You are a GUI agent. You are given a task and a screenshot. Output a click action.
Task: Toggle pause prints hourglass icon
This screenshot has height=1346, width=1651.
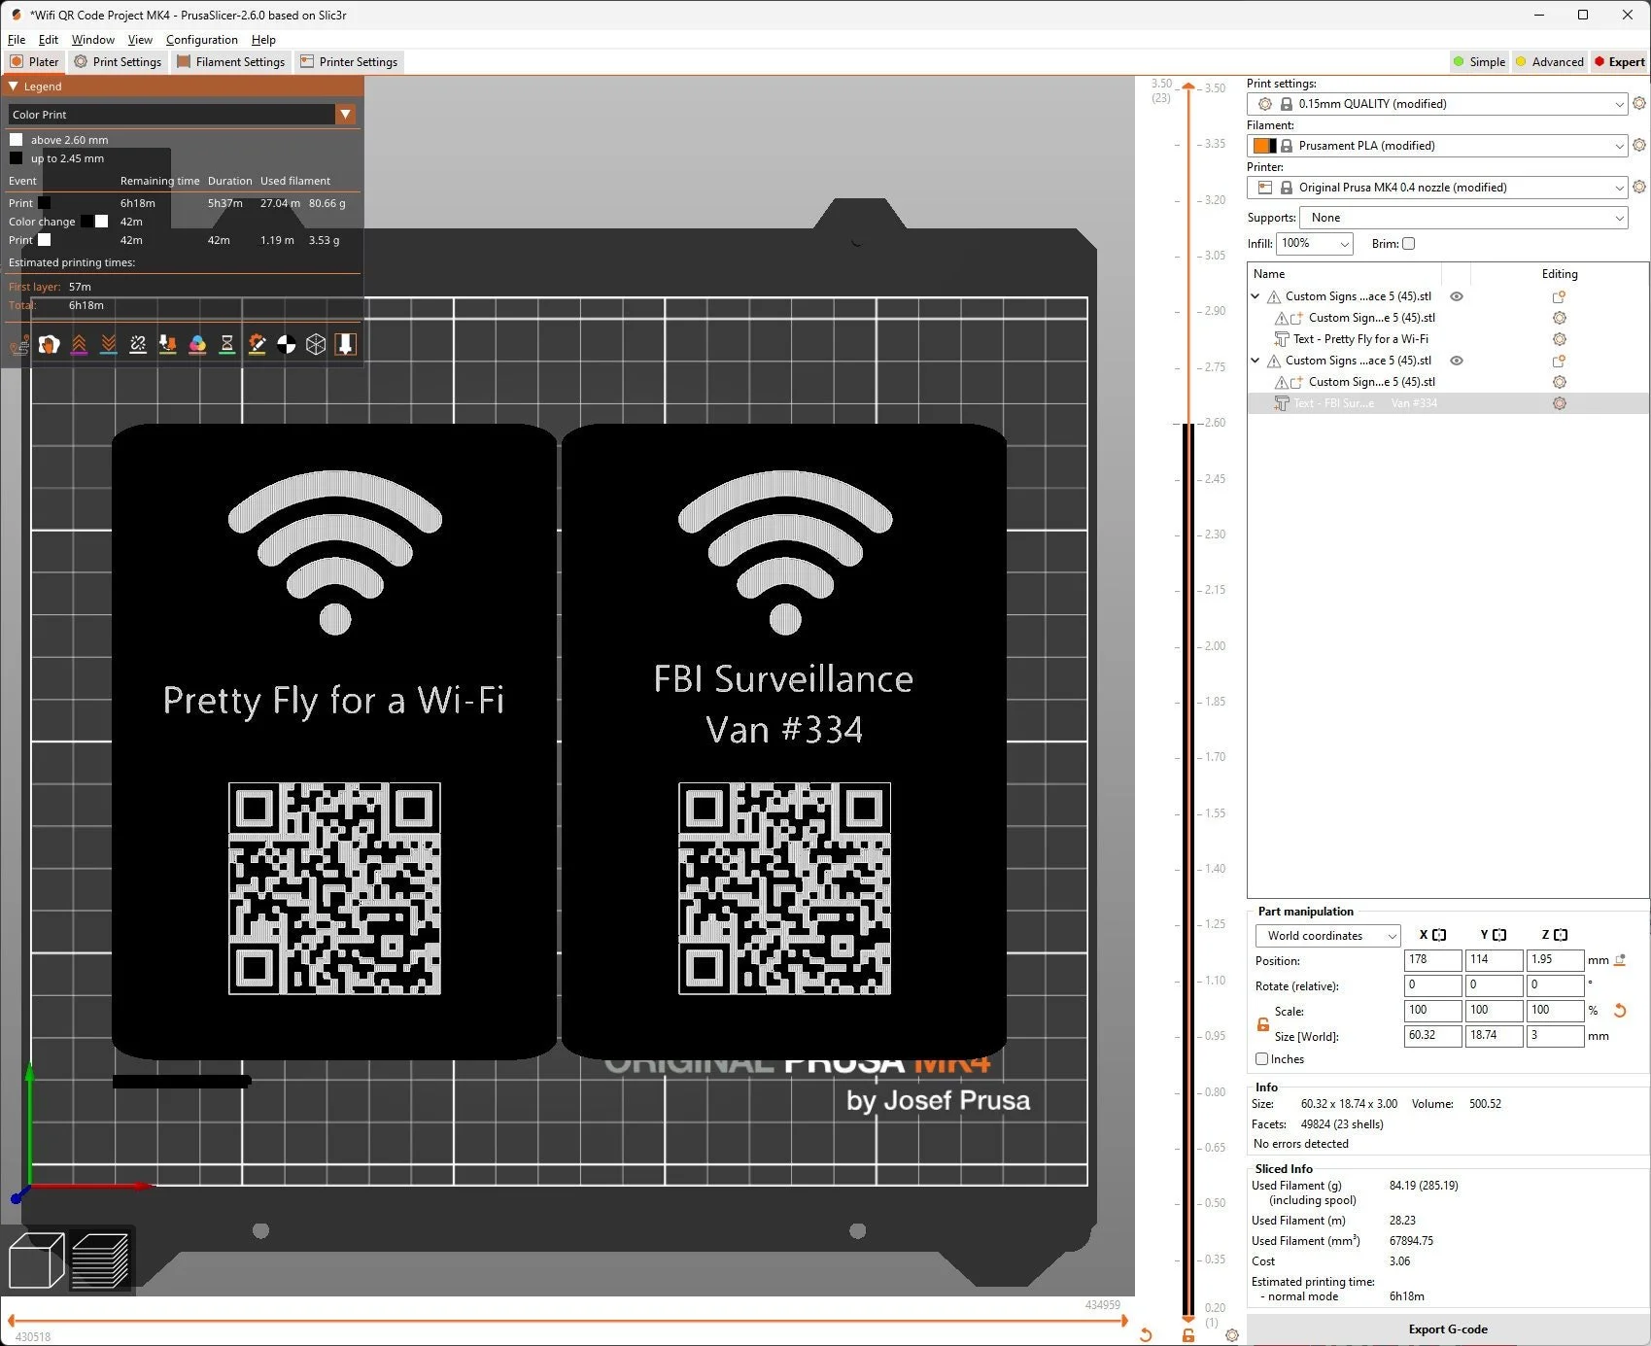click(x=226, y=345)
